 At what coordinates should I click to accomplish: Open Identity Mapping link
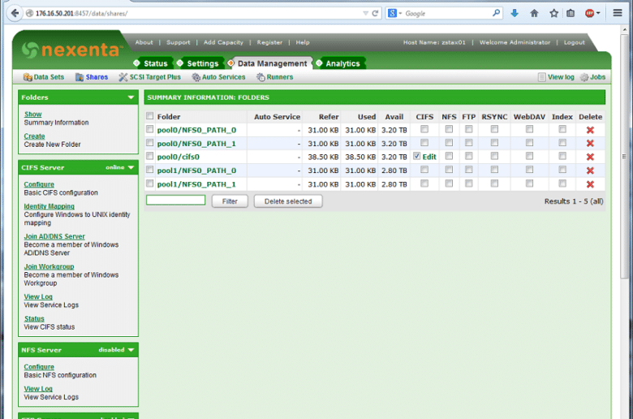[50, 206]
